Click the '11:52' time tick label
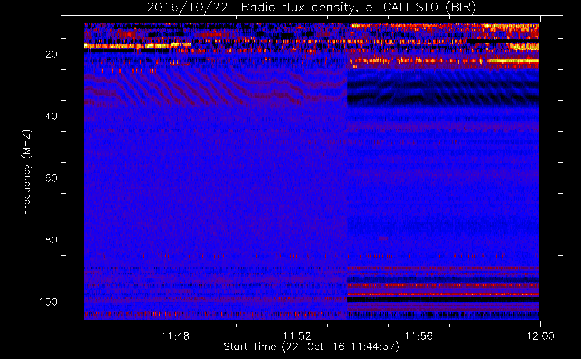The image size is (581, 359). 297,336
